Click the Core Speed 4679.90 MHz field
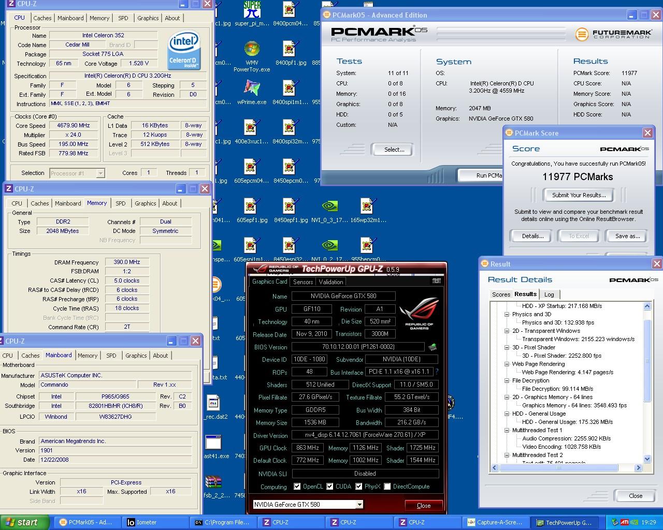Viewport: 663px width, 530px height. click(73, 125)
